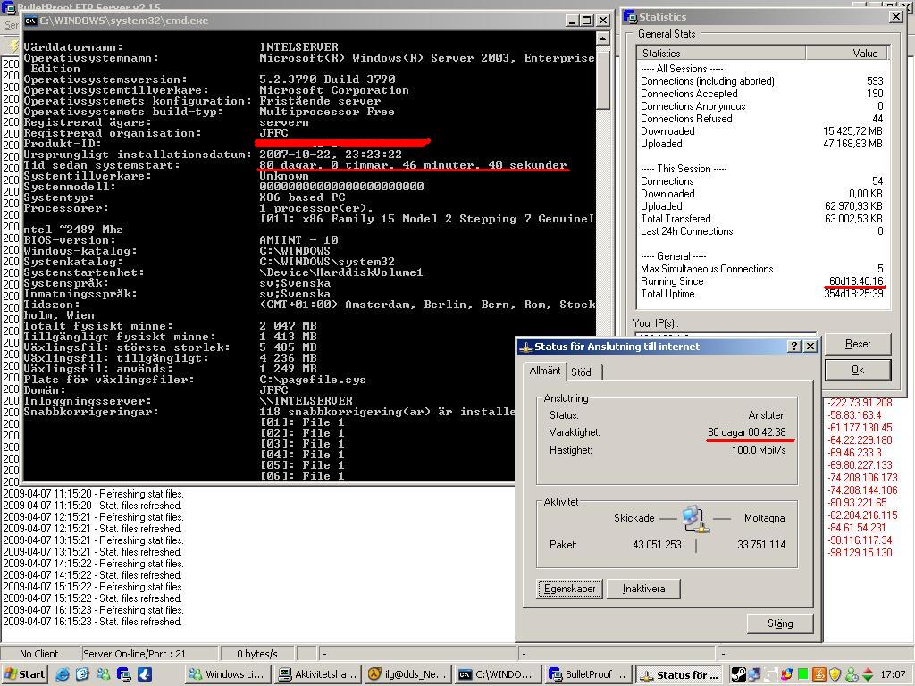Open the Windows Start menu
The image size is (915, 686).
click(24, 674)
